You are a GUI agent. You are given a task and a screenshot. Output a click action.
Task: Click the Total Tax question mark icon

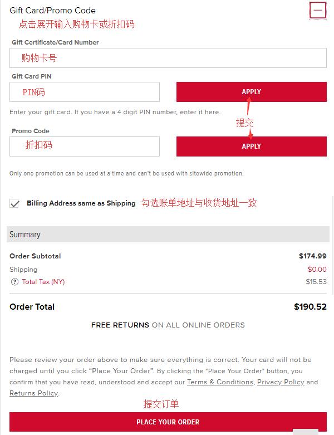(x=14, y=282)
